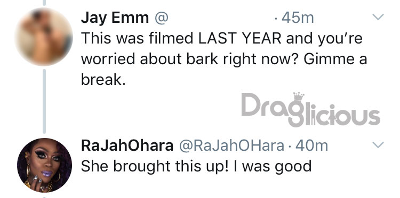Open the @RaJahOHara handle link
The height and width of the screenshot is (198, 400).
coord(231,146)
